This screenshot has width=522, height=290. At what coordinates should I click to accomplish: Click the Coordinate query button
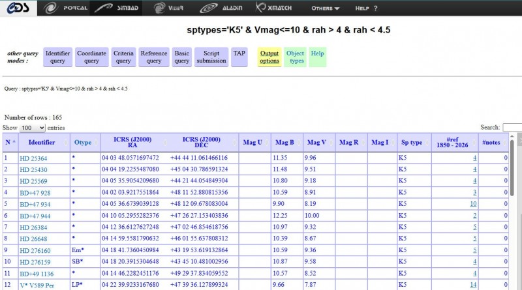(x=91, y=57)
